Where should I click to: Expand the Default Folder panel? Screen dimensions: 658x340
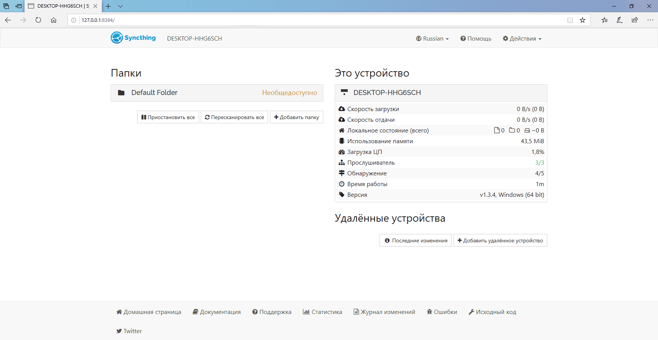click(x=217, y=93)
